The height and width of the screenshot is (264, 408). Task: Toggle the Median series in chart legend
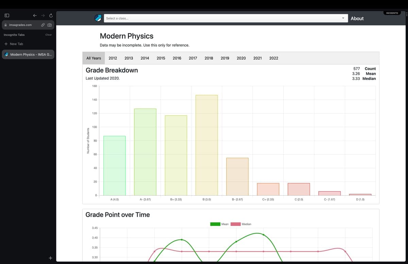pyautogui.click(x=236, y=224)
